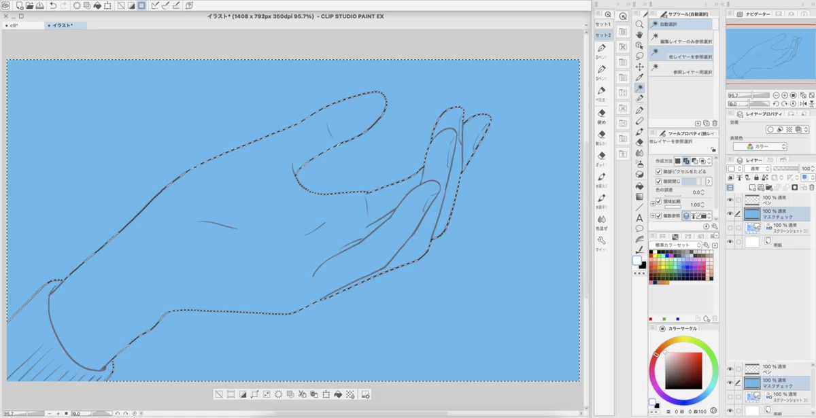Select the balloon speech bubble tool
This screenshot has width=816, height=418.
click(x=639, y=228)
